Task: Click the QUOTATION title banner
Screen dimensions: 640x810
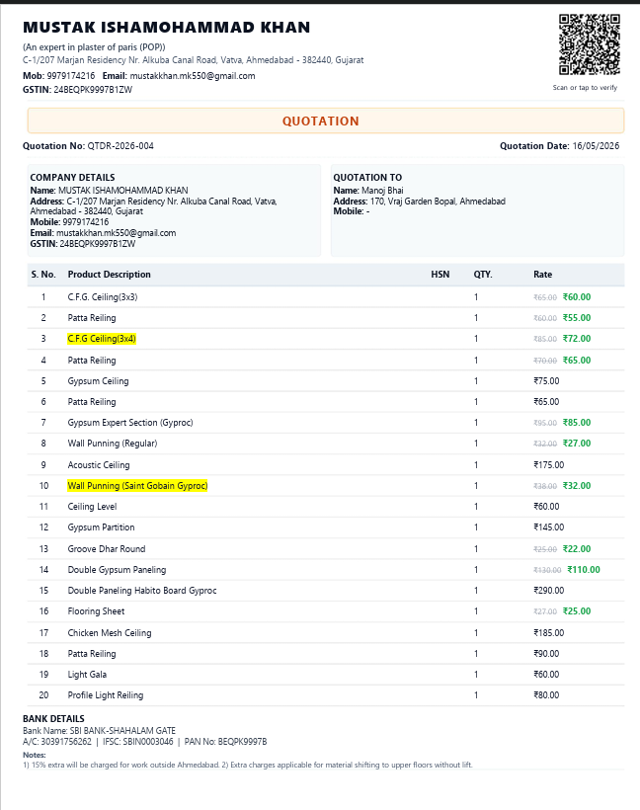Action: coord(325,121)
